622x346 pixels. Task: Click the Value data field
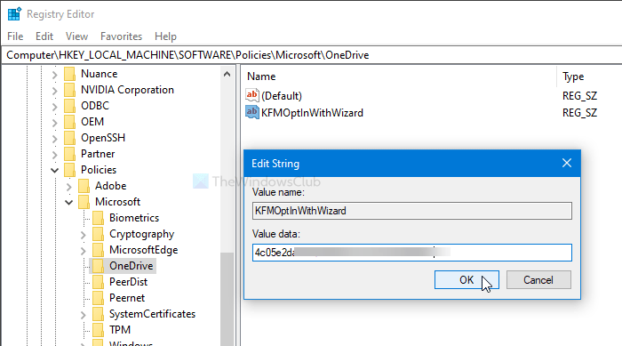(x=412, y=253)
